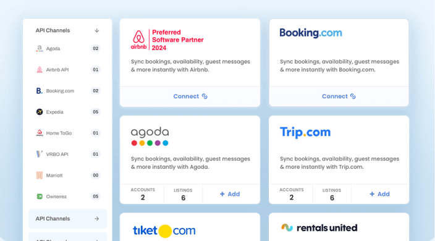Viewport: 435px width, 241px height.
Task: Click the Agoda icon in the sidebar
Action: point(40,49)
